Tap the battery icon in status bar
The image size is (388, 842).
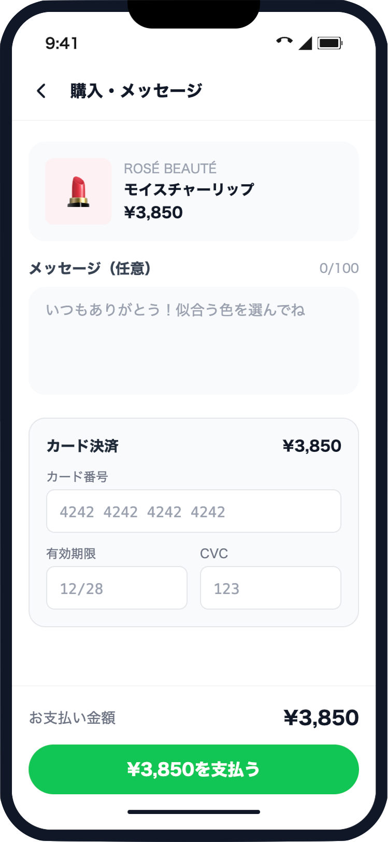330,43
